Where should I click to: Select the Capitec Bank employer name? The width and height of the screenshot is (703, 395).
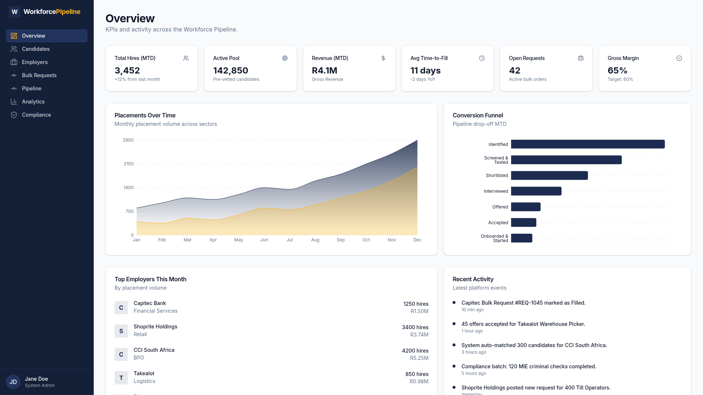150,303
